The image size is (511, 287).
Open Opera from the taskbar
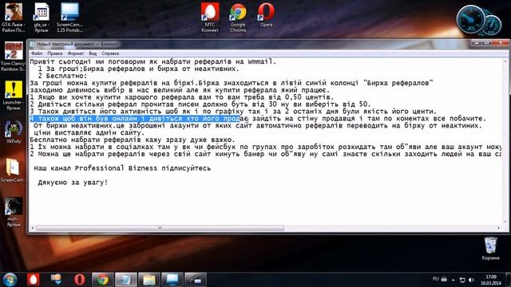pos(79,280)
